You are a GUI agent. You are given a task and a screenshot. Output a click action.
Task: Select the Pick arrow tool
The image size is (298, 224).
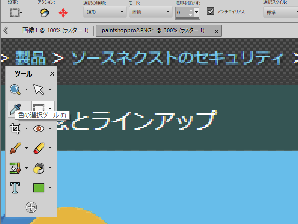pyautogui.click(x=39, y=89)
